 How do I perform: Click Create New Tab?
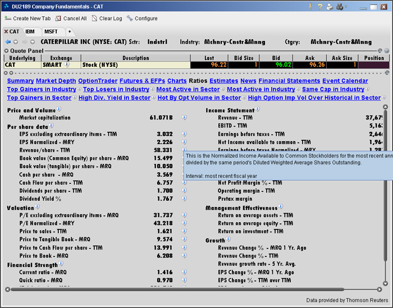pyautogui.click(x=28, y=19)
